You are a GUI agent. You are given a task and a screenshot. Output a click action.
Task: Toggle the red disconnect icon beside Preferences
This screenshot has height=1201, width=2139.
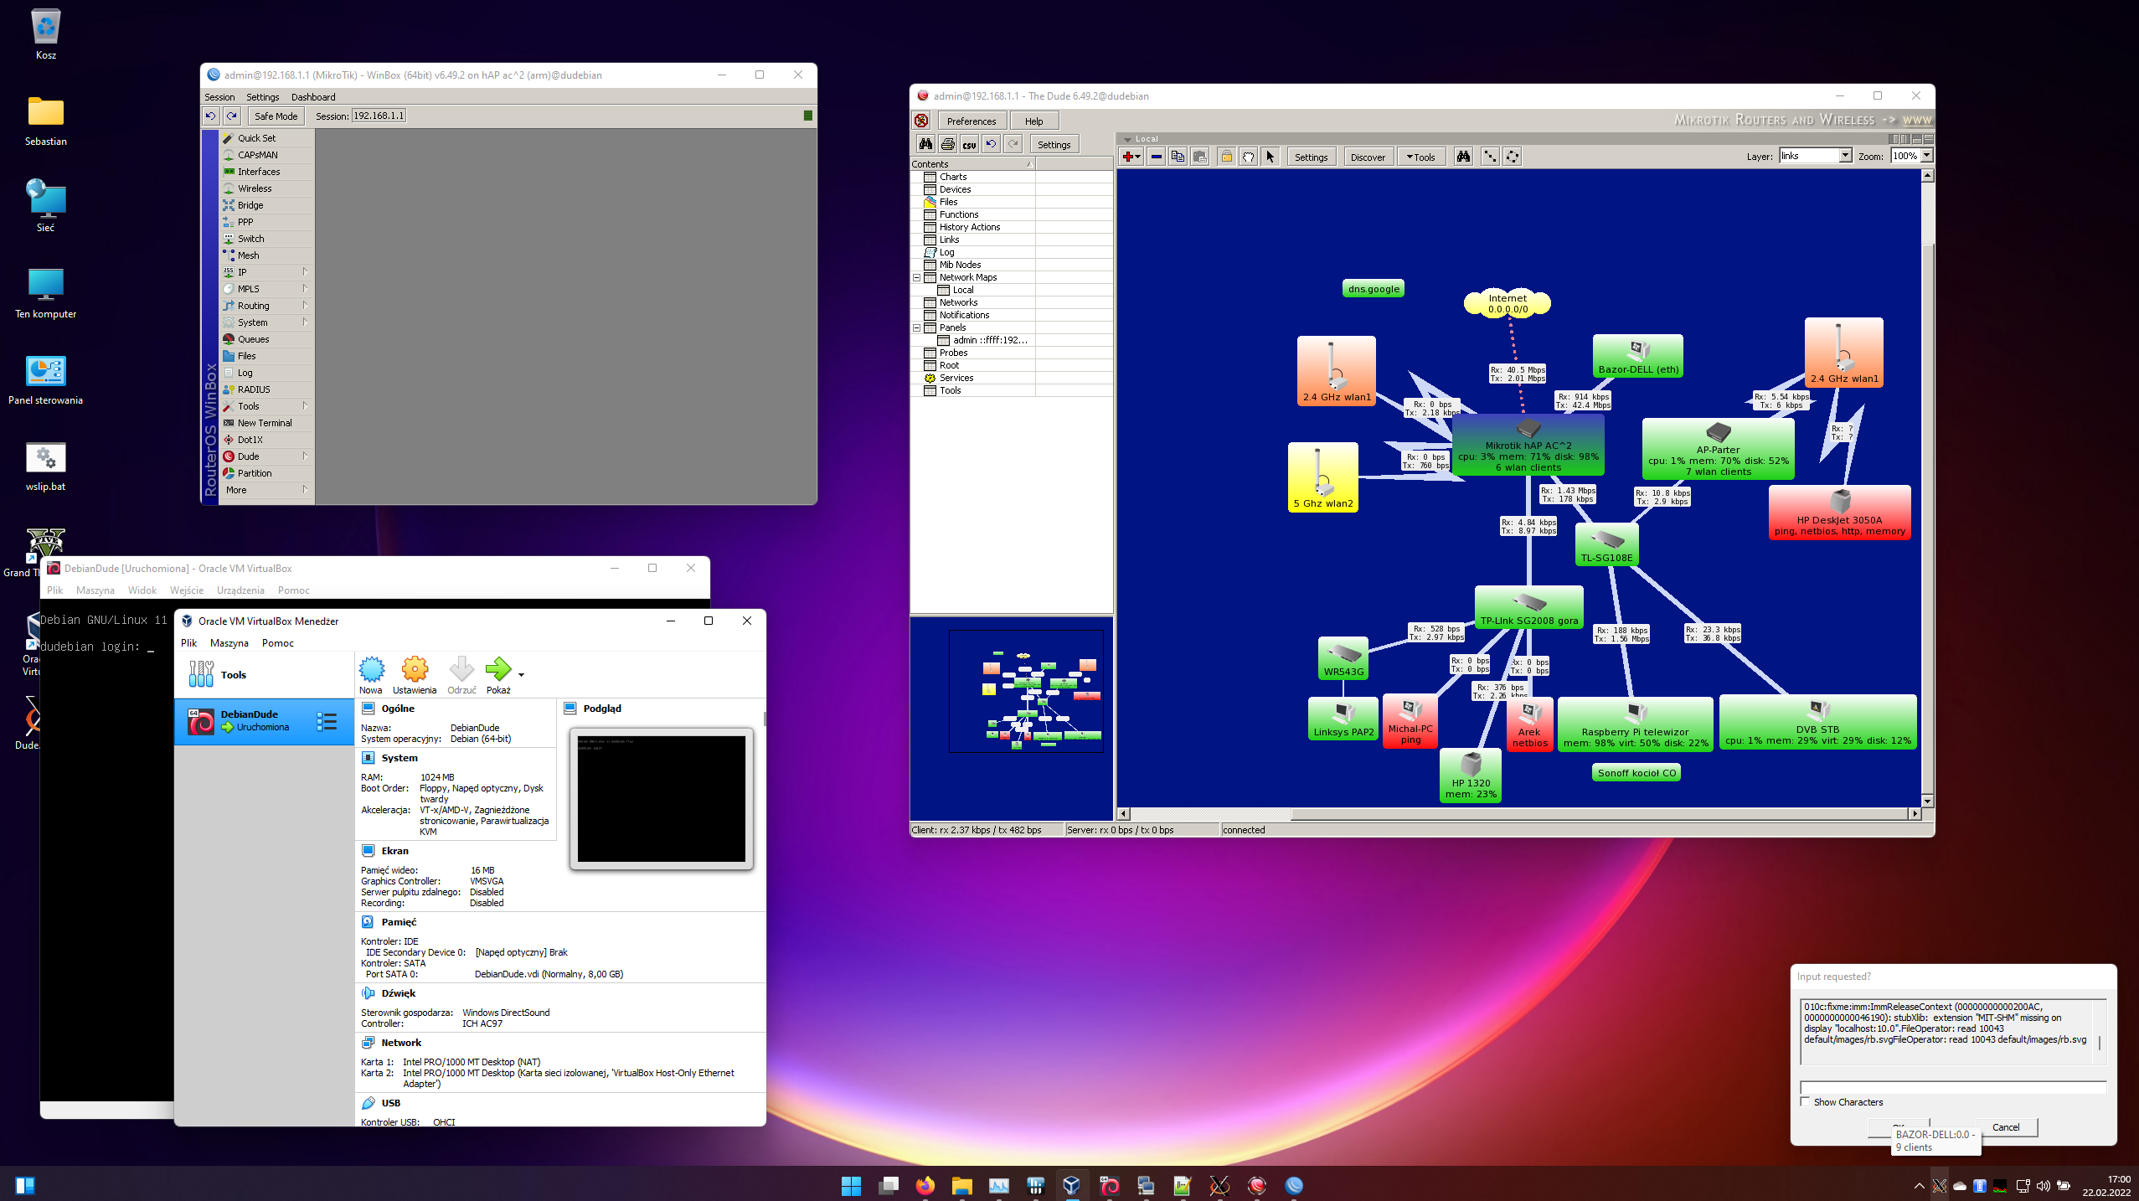click(x=921, y=121)
